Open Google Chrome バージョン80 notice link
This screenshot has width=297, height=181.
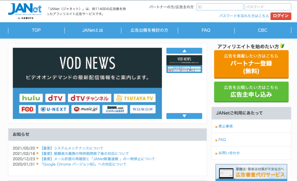pyautogui.click(x=84, y=164)
